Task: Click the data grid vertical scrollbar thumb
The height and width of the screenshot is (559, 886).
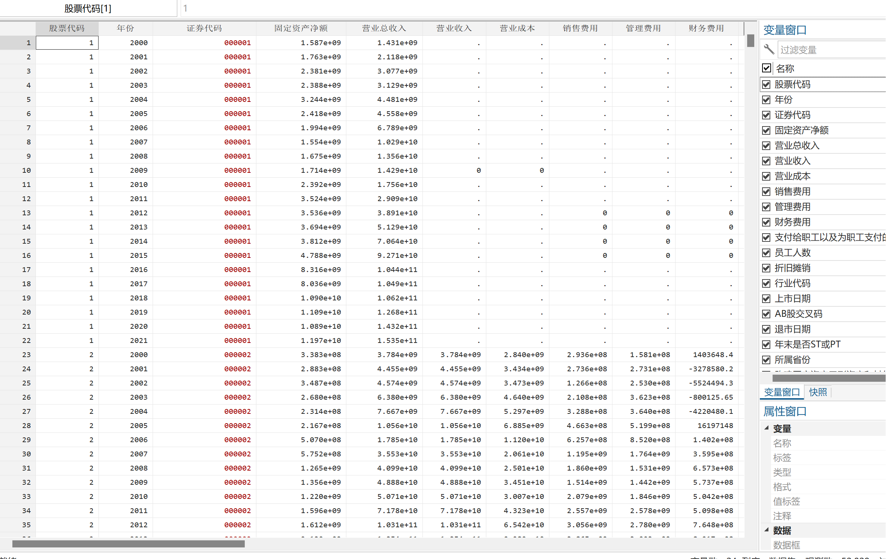Action: (751, 41)
